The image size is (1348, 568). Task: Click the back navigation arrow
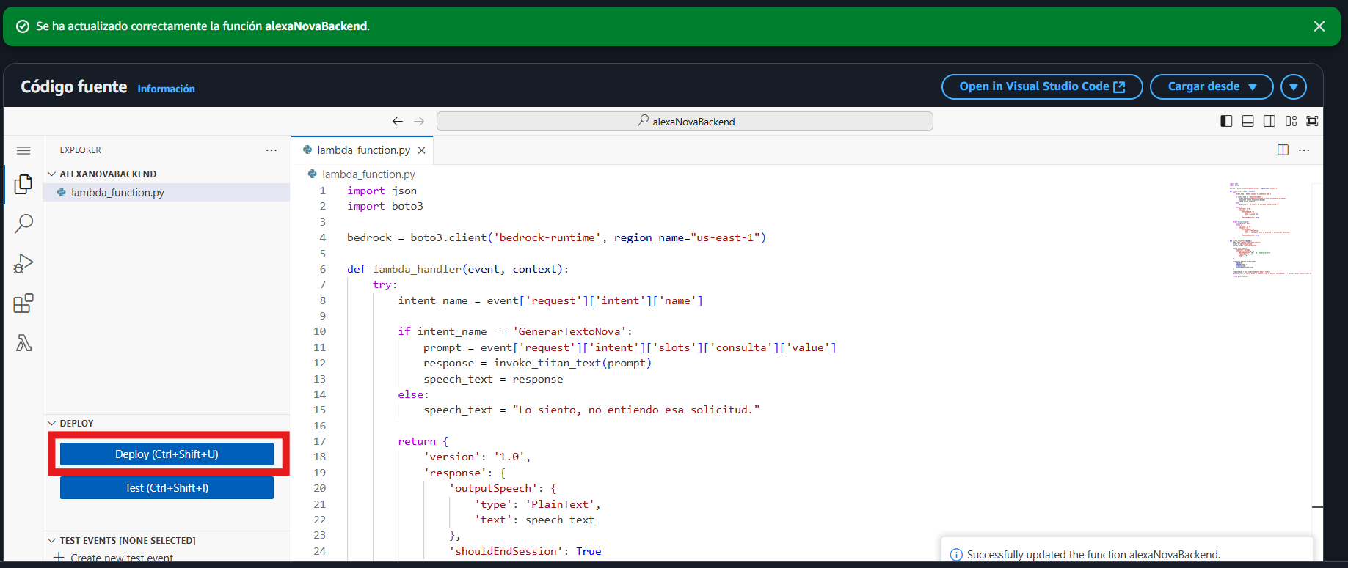tap(397, 122)
